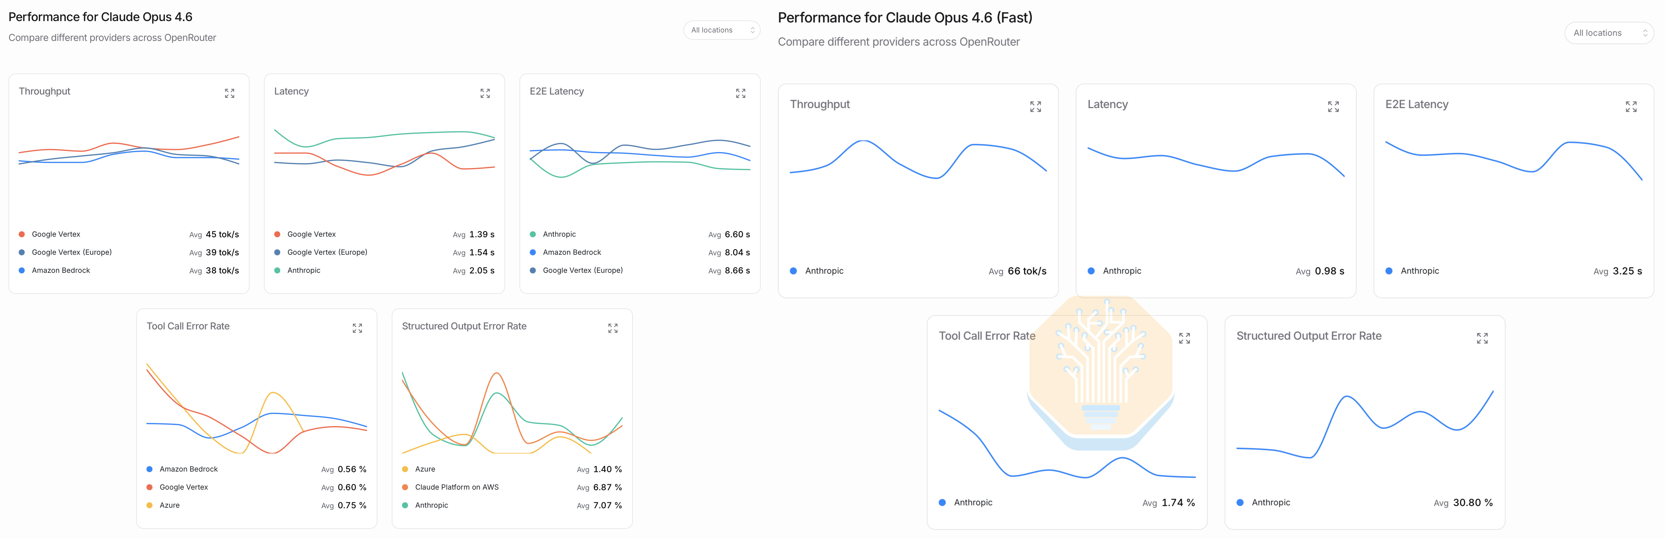Screen dimensions: 1665x539
Task: Open All locations dropdown for Claude Opus 4.6
Action: tap(721, 30)
